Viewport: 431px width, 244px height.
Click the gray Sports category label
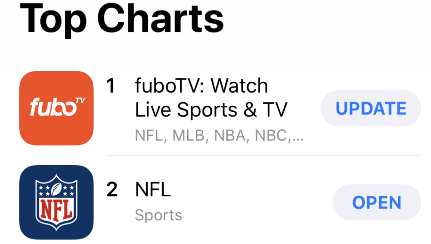click(159, 215)
